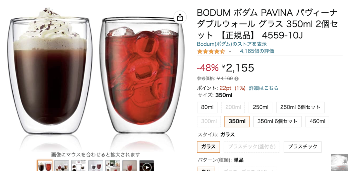Select the 250ml size option
This screenshot has height=171, width=348.
coord(261,107)
